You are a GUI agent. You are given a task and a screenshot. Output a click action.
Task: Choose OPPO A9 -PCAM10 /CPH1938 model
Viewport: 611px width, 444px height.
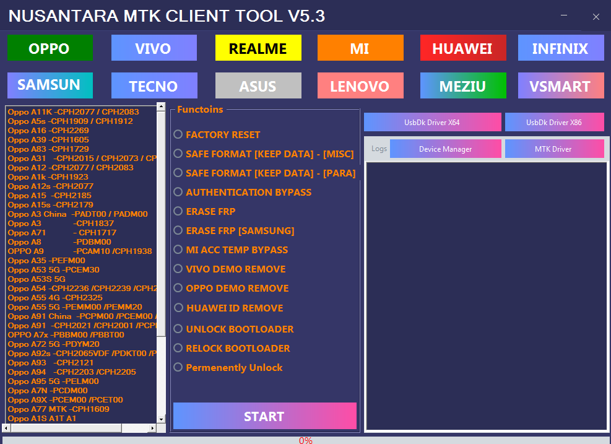pyautogui.click(x=80, y=251)
